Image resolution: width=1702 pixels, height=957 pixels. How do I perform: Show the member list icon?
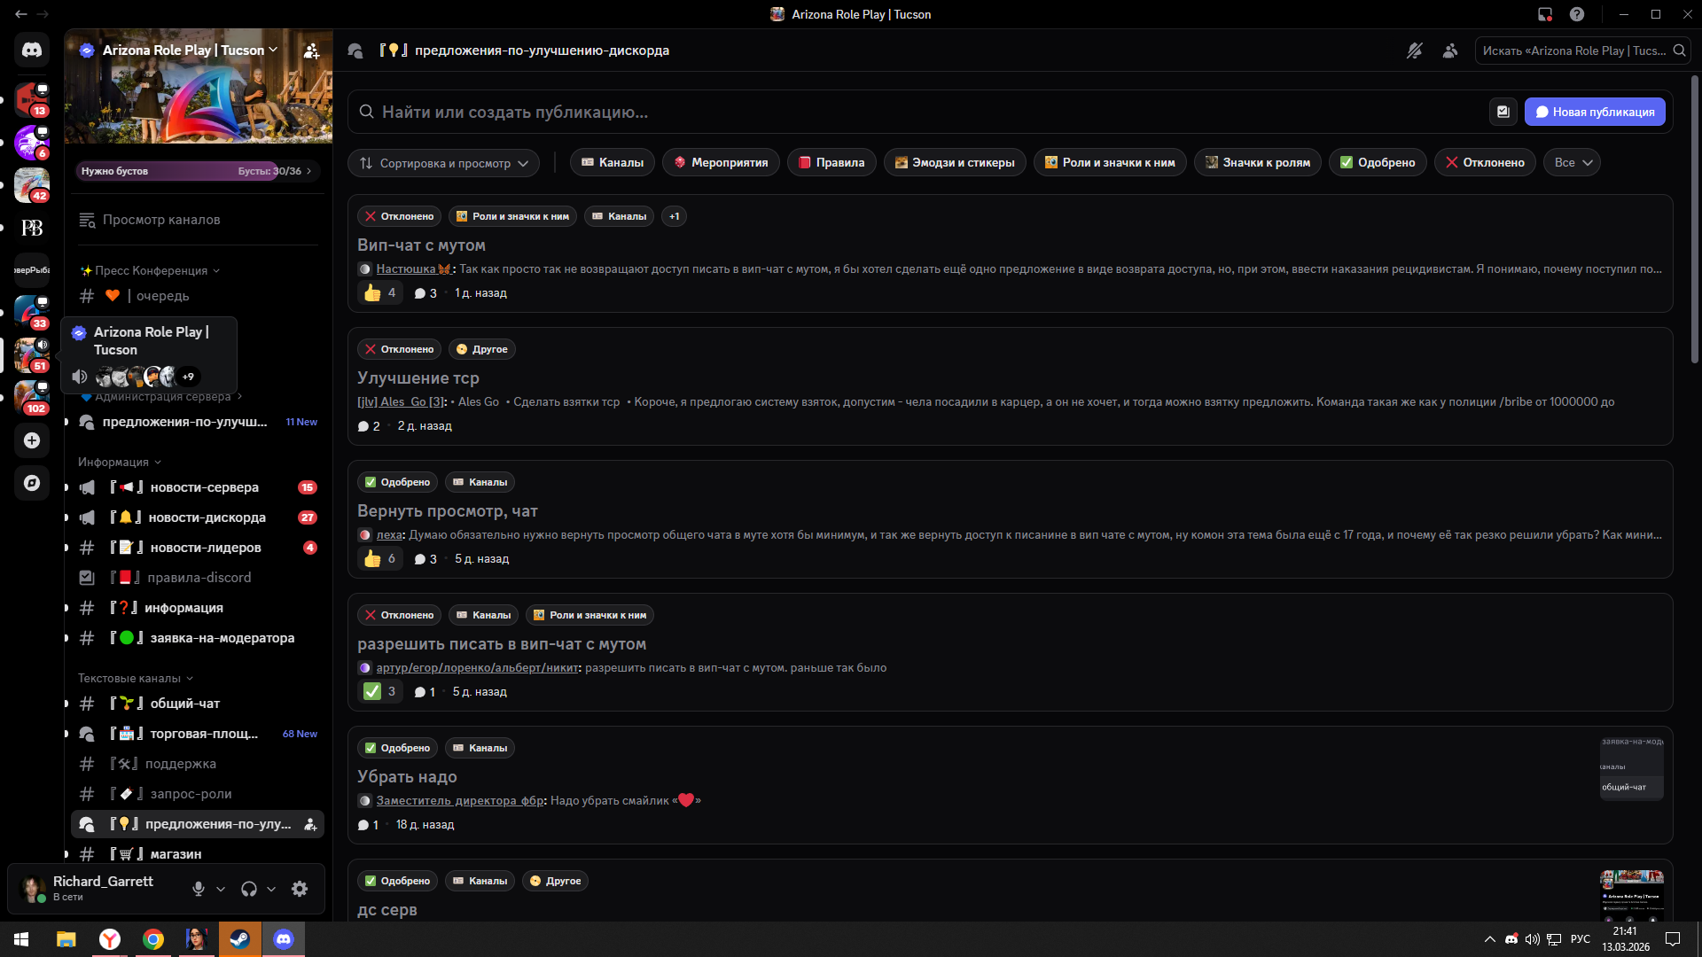point(1450,51)
